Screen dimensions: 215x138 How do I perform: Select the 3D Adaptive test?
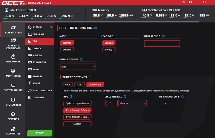40,62
